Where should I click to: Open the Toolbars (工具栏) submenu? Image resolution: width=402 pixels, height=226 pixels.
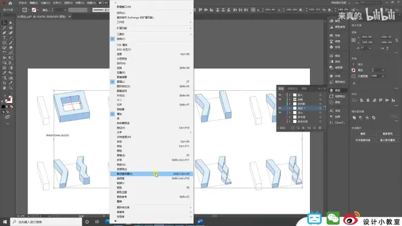151,34
